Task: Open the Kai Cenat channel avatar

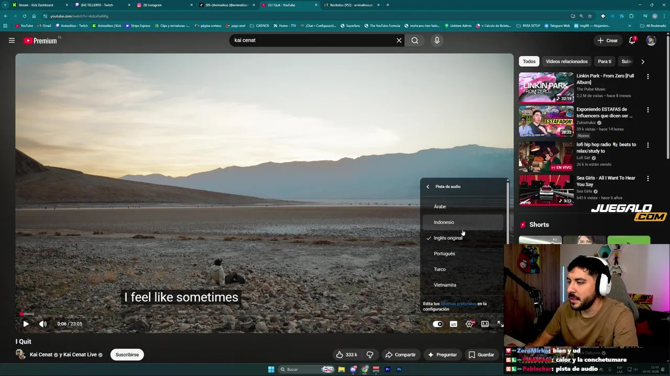Action: tap(20, 355)
